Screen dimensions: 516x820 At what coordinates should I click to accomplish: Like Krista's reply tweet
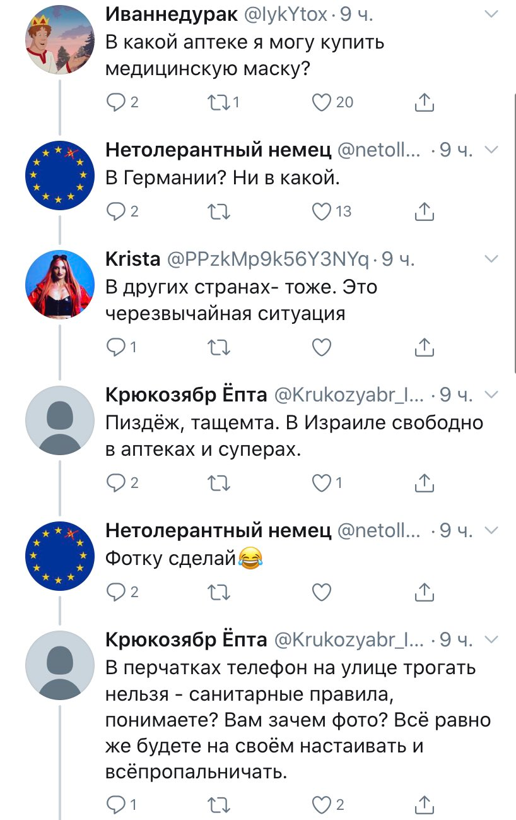point(322,347)
